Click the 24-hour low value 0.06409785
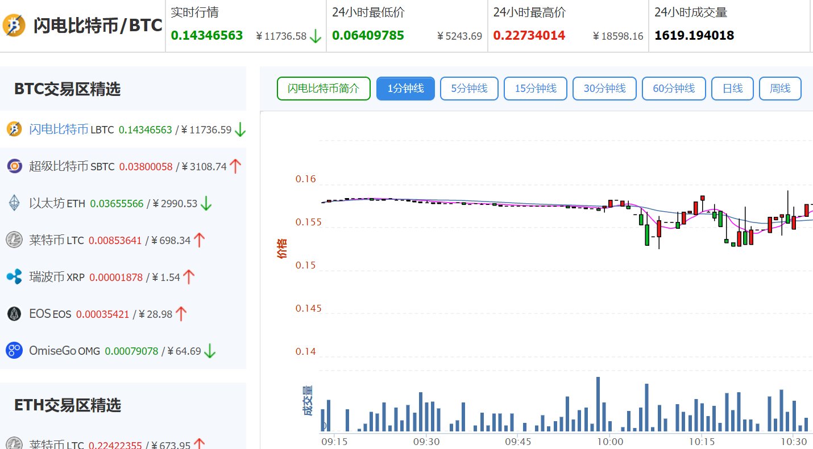Screen dimensions: 813x449 point(368,36)
